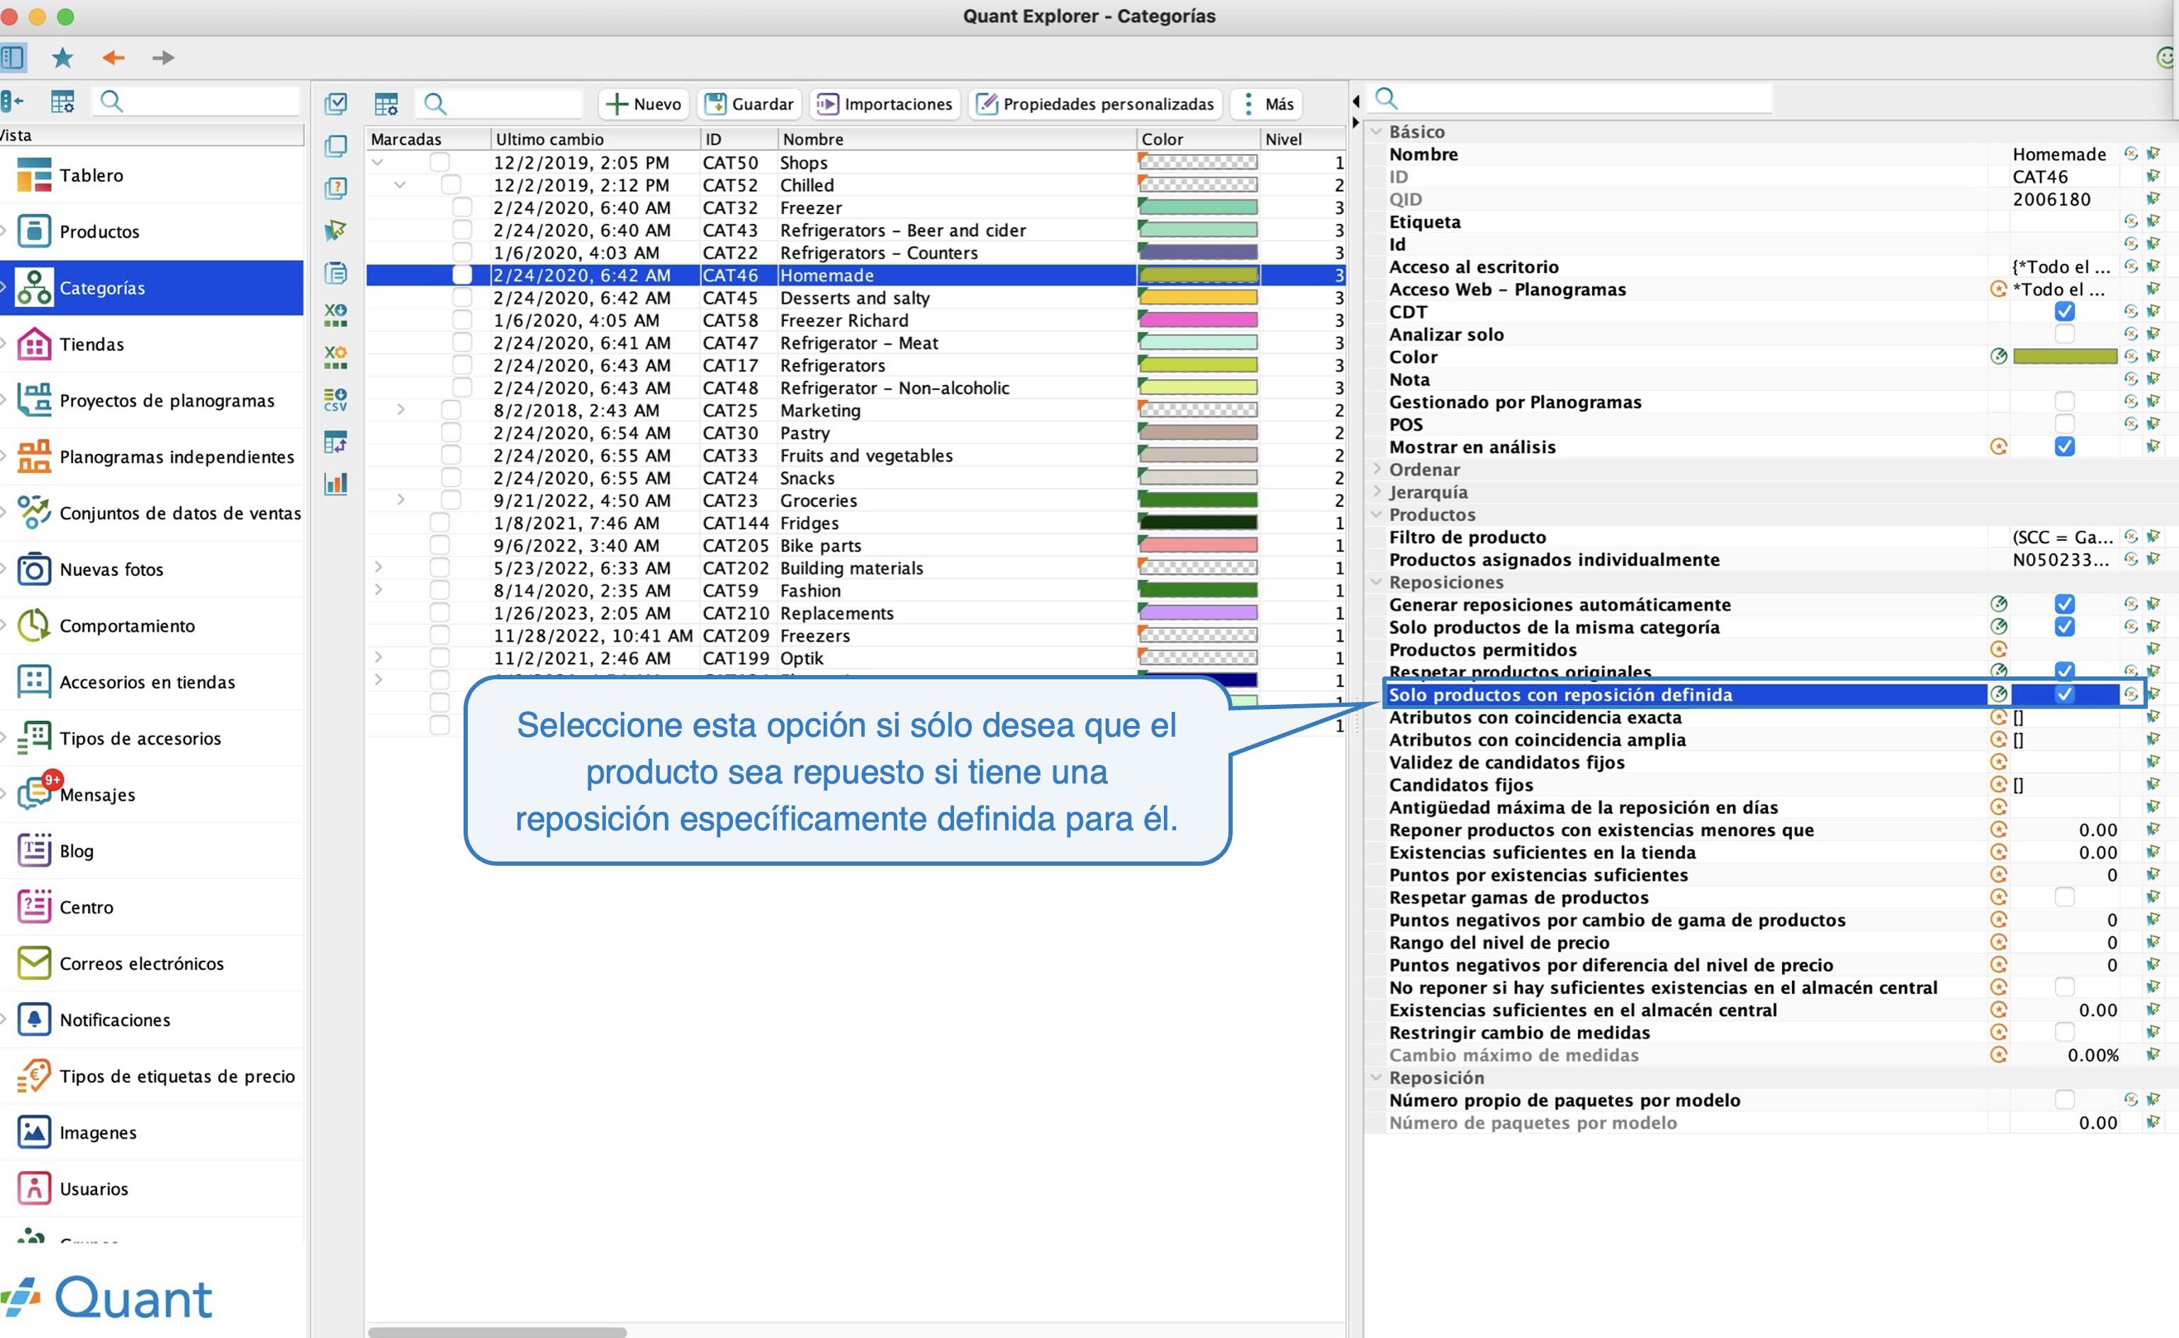Toggle Solo productos de la misma categoría
This screenshot has height=1338, width=2179.
pyautogui.click(x=2064, y=628)
